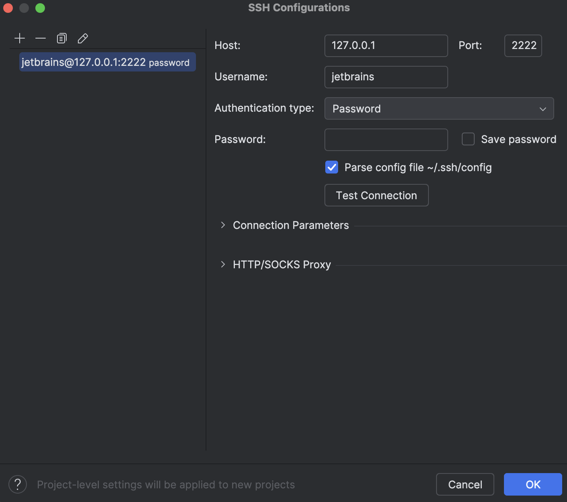This screenshot has height=502, width=567.
Task: Click the Port number field
Action: click(523, 45)
